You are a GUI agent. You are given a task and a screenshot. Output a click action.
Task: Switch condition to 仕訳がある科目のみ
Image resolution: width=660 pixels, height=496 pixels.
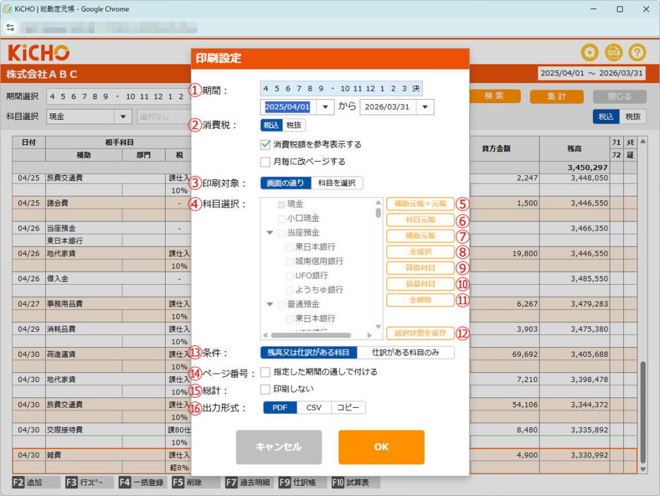pos(405,352)
